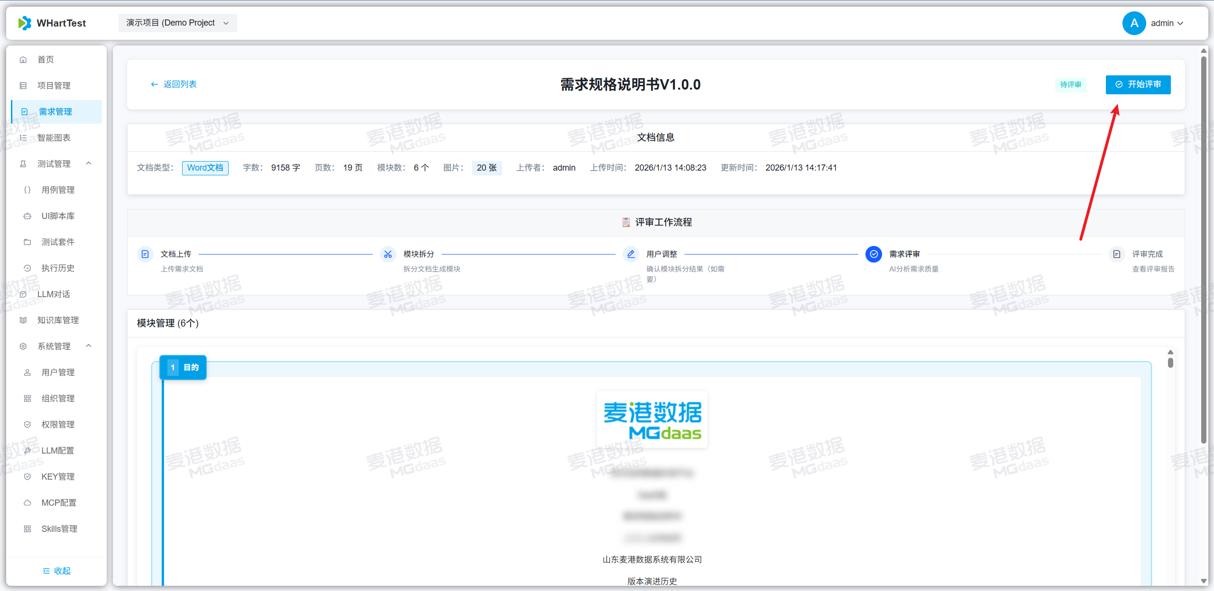This screenshot has width=1214, height=591.
Task: Click the LLM配置 wrench icon
Action: coord(28,451)
